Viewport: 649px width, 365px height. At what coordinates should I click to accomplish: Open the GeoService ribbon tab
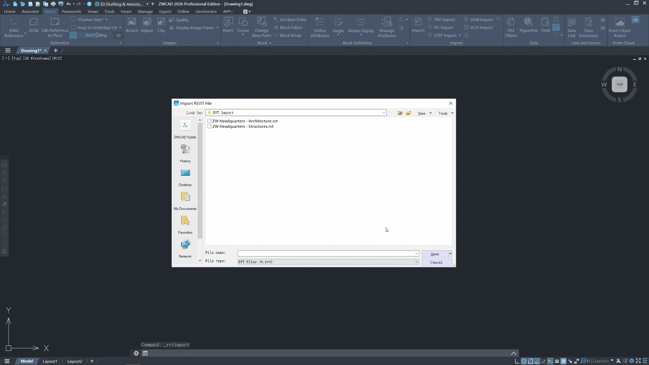click(206, 11)
